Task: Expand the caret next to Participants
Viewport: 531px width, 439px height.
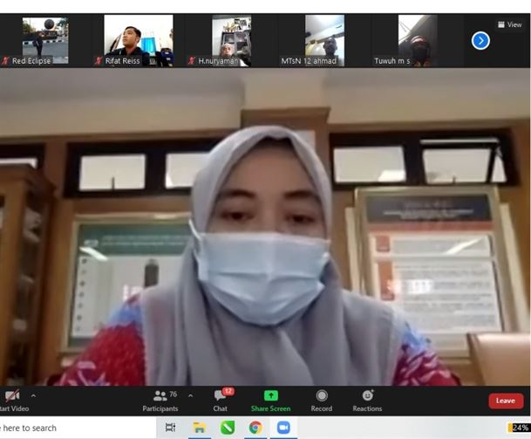Action: click(190, 395)
